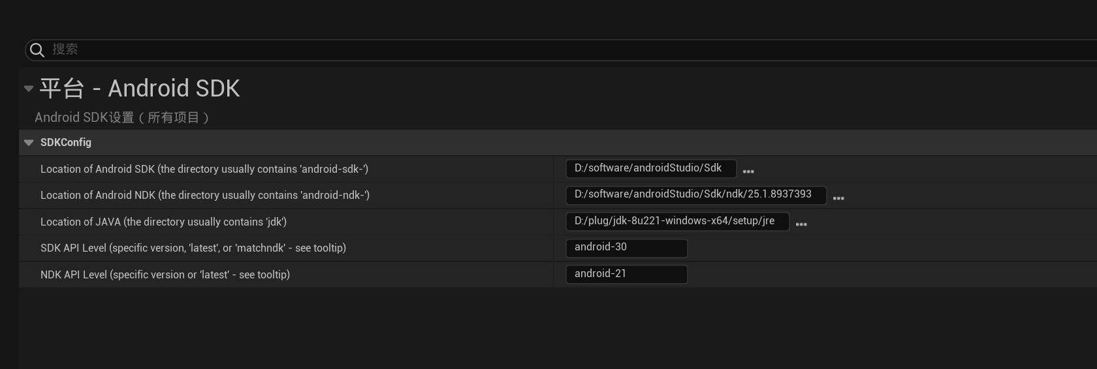Open ellipsis browse button for Android NDK path
The image size is (1097, 369).
[x=838, y=198]
